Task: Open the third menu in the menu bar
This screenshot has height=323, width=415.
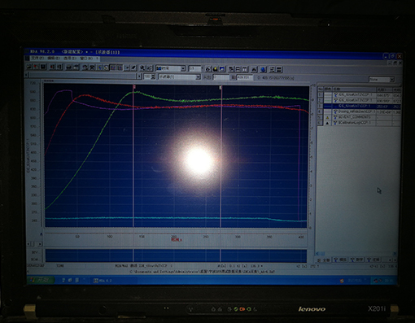Action: tap(70, 58)
